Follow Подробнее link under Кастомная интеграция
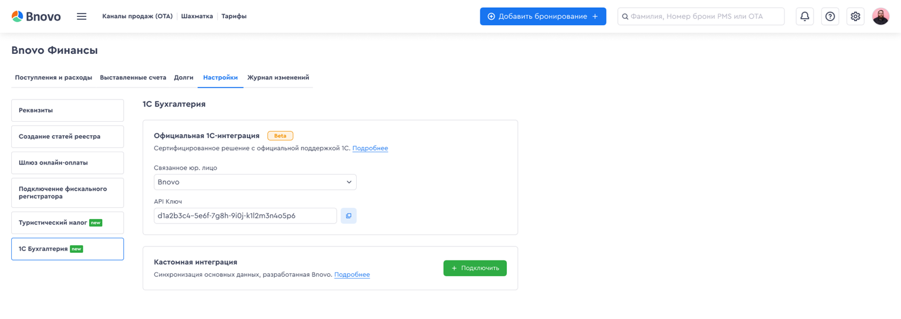 click(352, 275)
